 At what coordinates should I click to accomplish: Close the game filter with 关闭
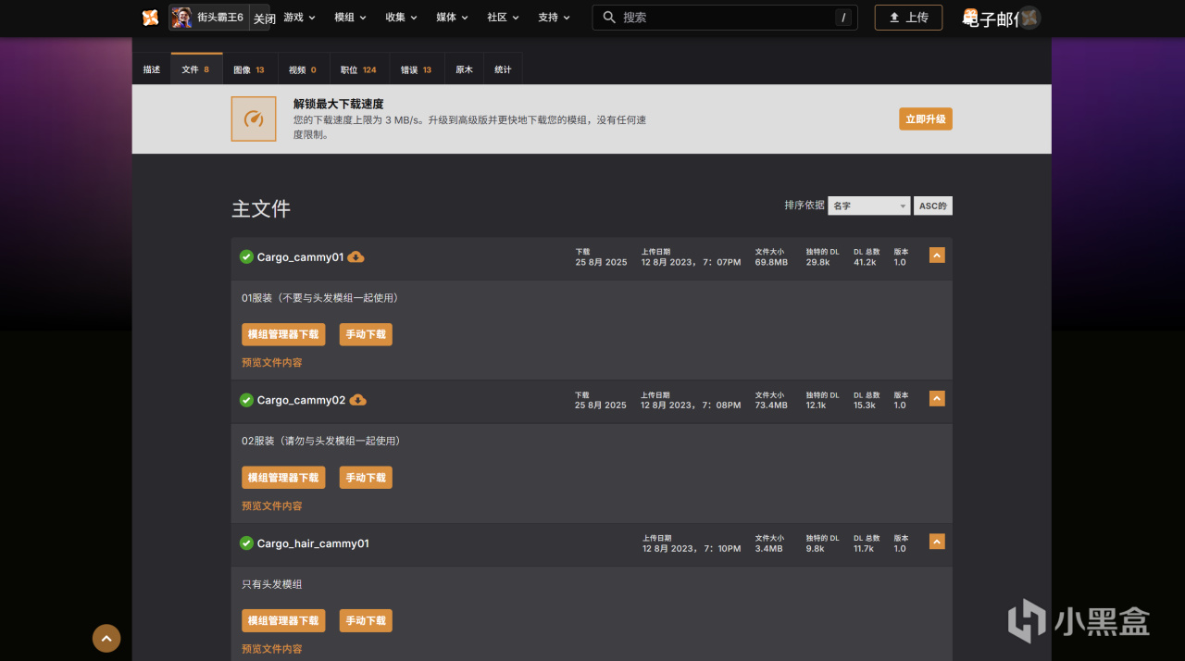(265, 19)
